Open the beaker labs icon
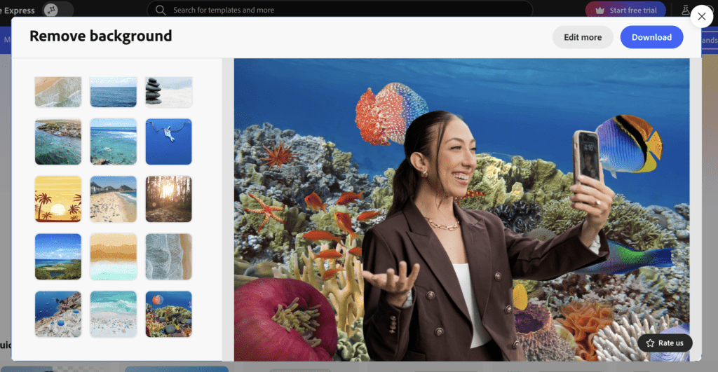The width and height of the screenshot is (718, 372). click(686, 10)
